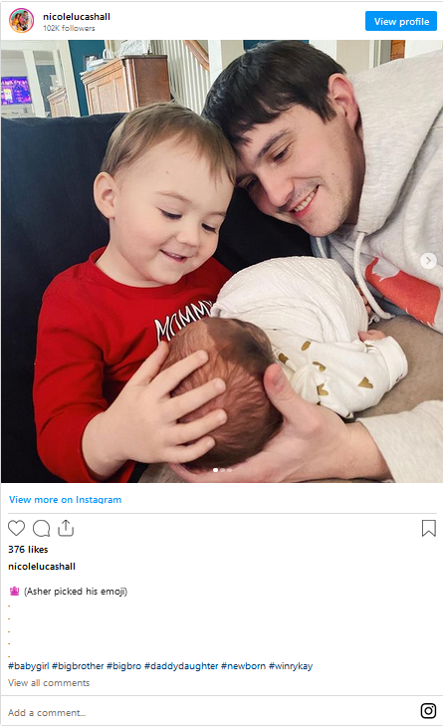Click the 376 likes count
This screenshot has height=727, width=443.
(28, 550)
